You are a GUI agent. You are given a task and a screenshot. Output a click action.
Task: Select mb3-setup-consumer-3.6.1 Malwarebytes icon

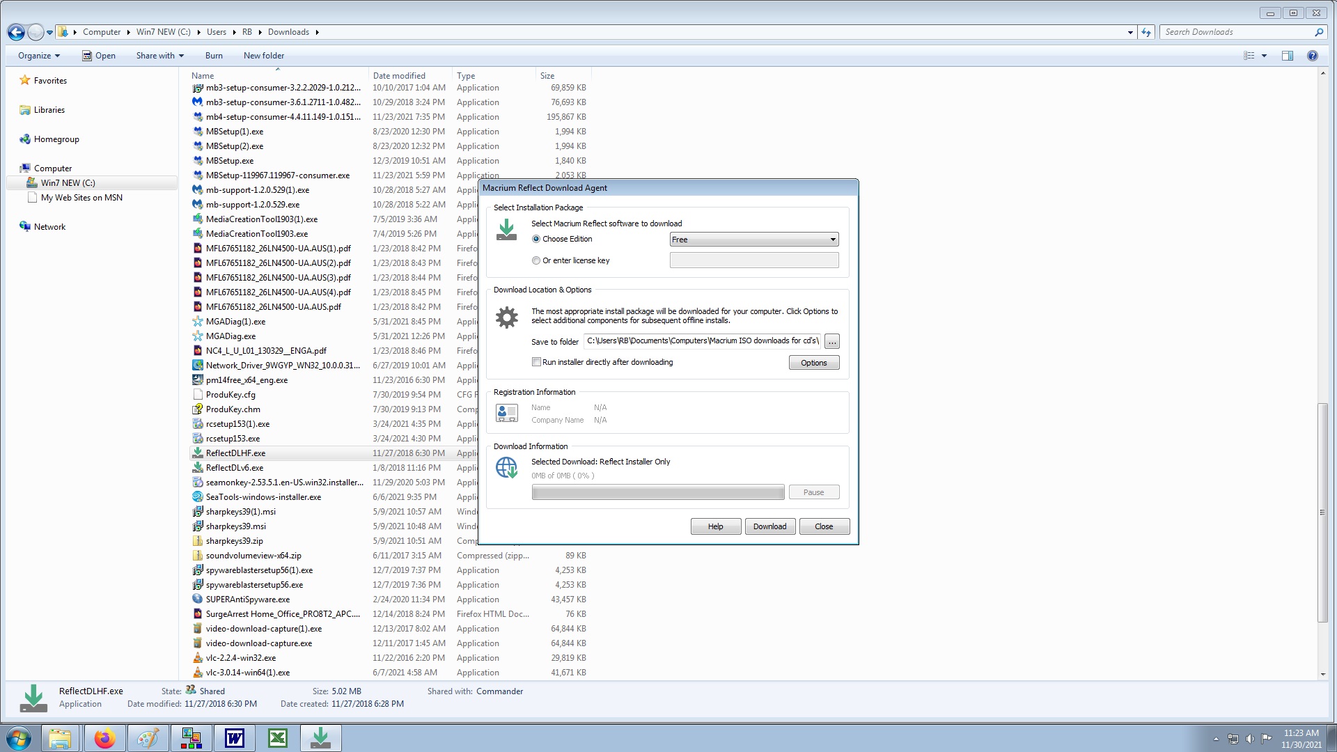coord(198,102)
